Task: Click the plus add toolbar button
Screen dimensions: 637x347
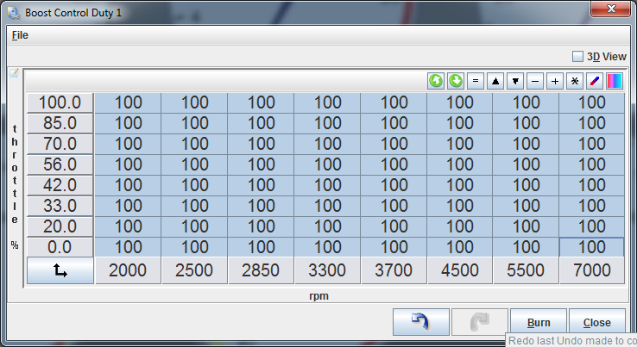Action: pyautogui.click(x=555, y=81)
